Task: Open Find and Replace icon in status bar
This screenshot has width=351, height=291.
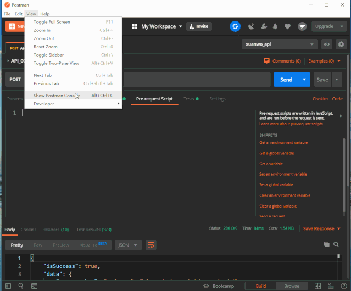Action: pos(21,286)
